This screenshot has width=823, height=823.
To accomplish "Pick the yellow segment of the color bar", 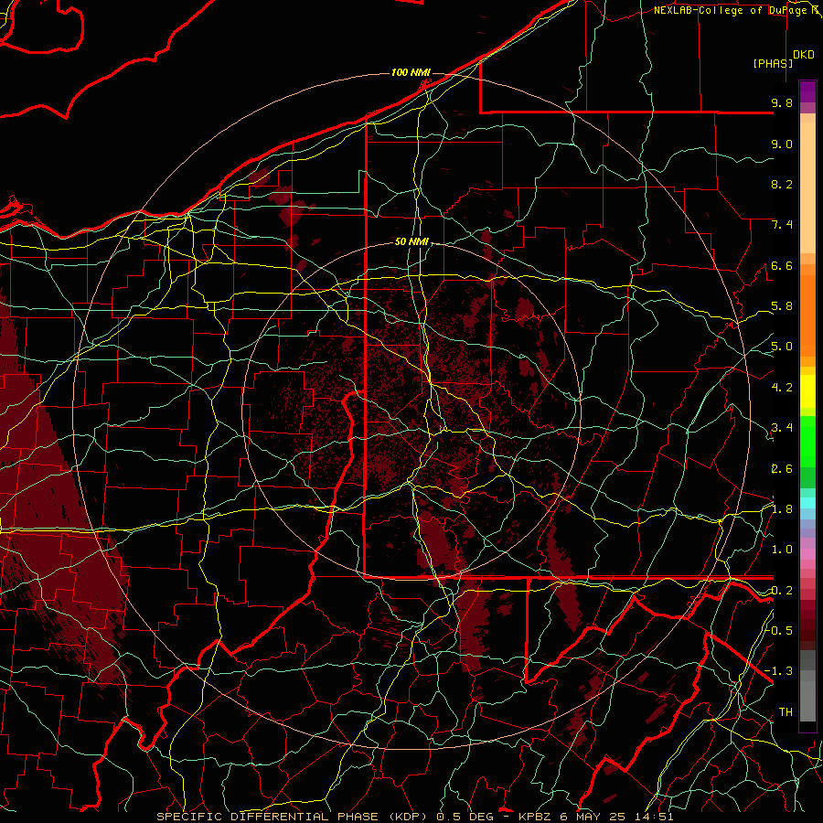I will pos(807,391).
